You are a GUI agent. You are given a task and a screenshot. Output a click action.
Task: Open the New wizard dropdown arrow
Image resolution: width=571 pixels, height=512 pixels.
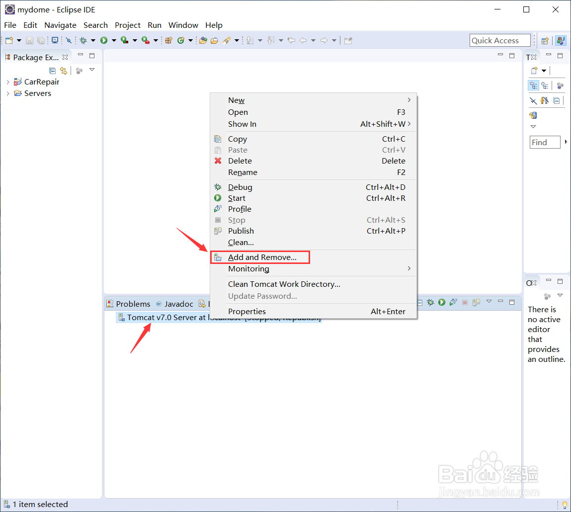click(19, 40)
